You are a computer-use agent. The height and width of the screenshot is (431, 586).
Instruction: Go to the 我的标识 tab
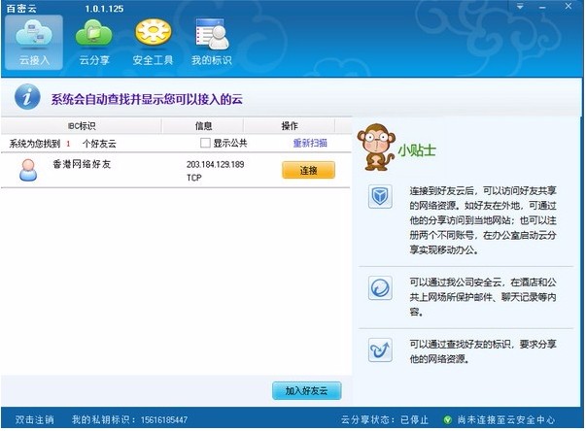pyautogui.click(x=212, y=43)
